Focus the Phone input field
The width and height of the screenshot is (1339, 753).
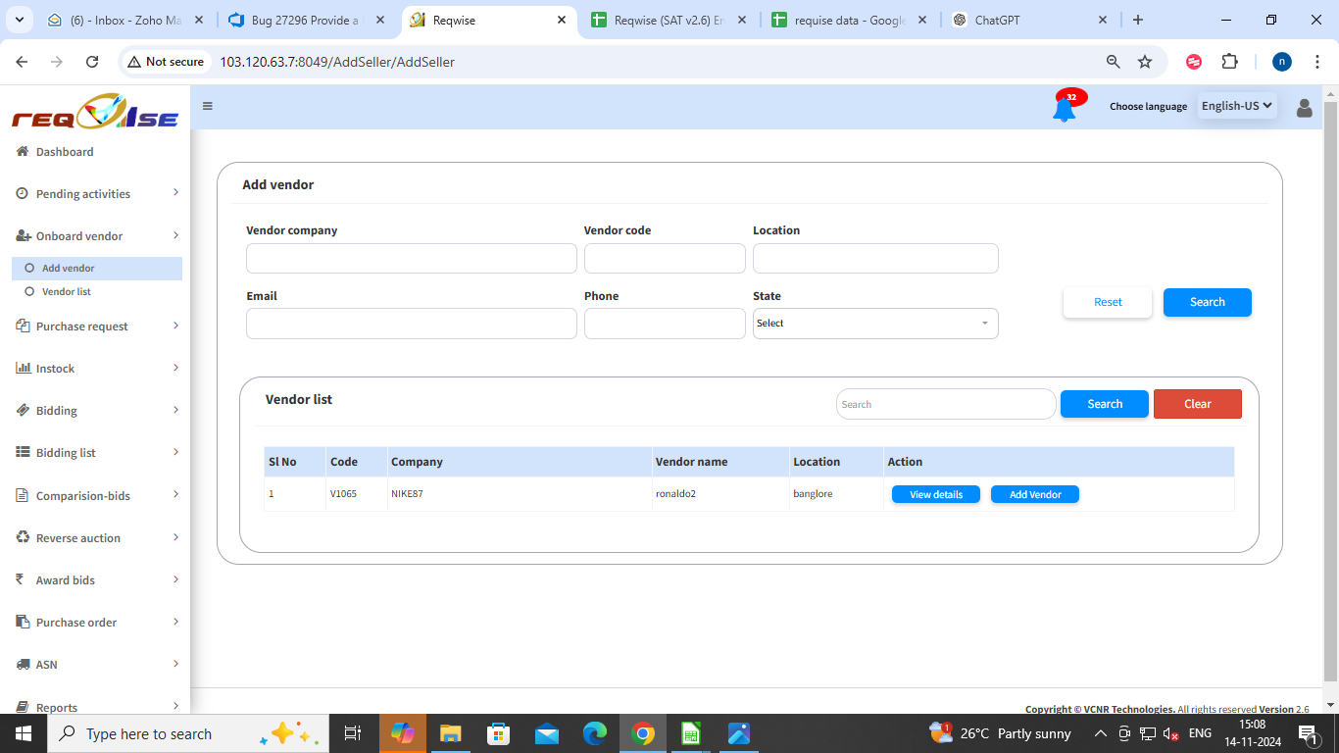click(665, 324)
